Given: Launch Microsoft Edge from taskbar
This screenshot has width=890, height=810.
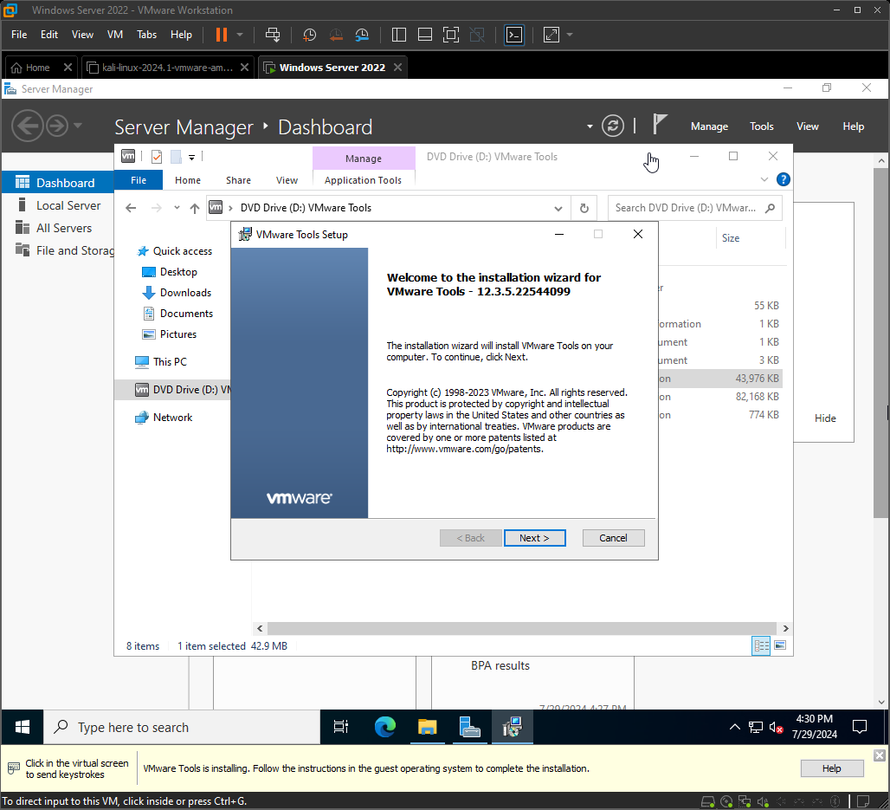Looking at the screenshot, I should (385, 727).
